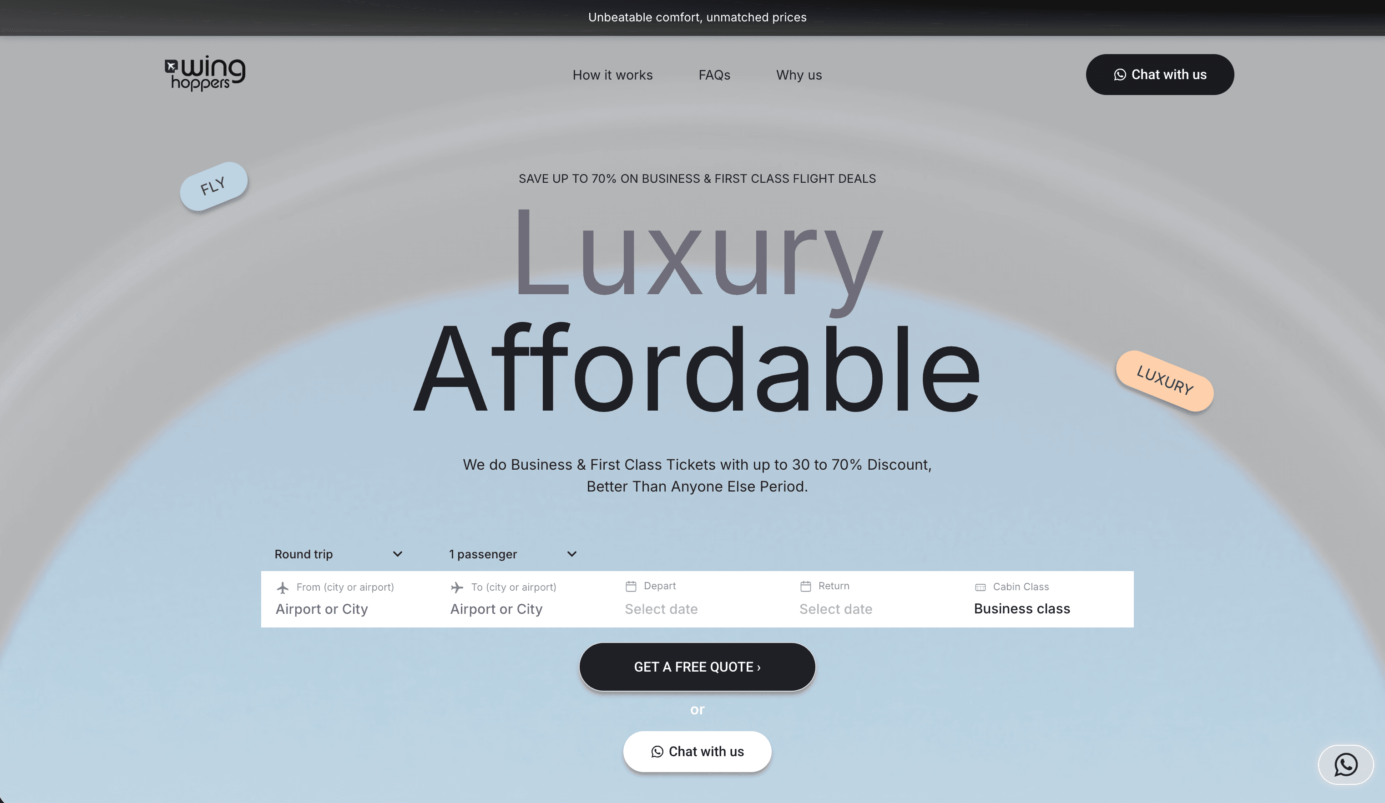The image size is (1385, 803).
Task: Click the calendar icon next to Return
Action: 805,586
